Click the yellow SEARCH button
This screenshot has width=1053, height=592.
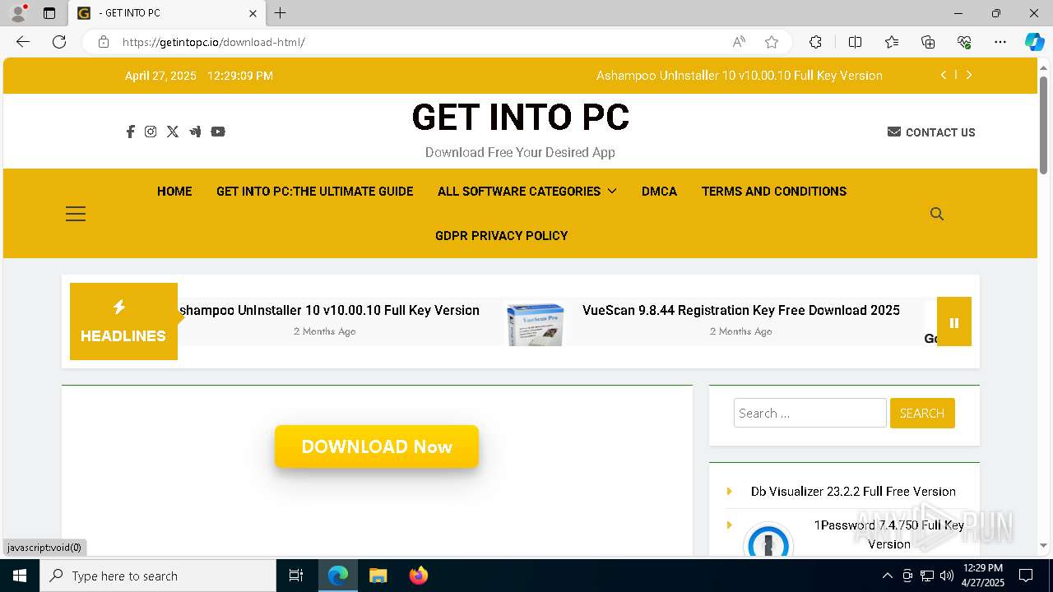pyautogui.click(x=922, y=414)
